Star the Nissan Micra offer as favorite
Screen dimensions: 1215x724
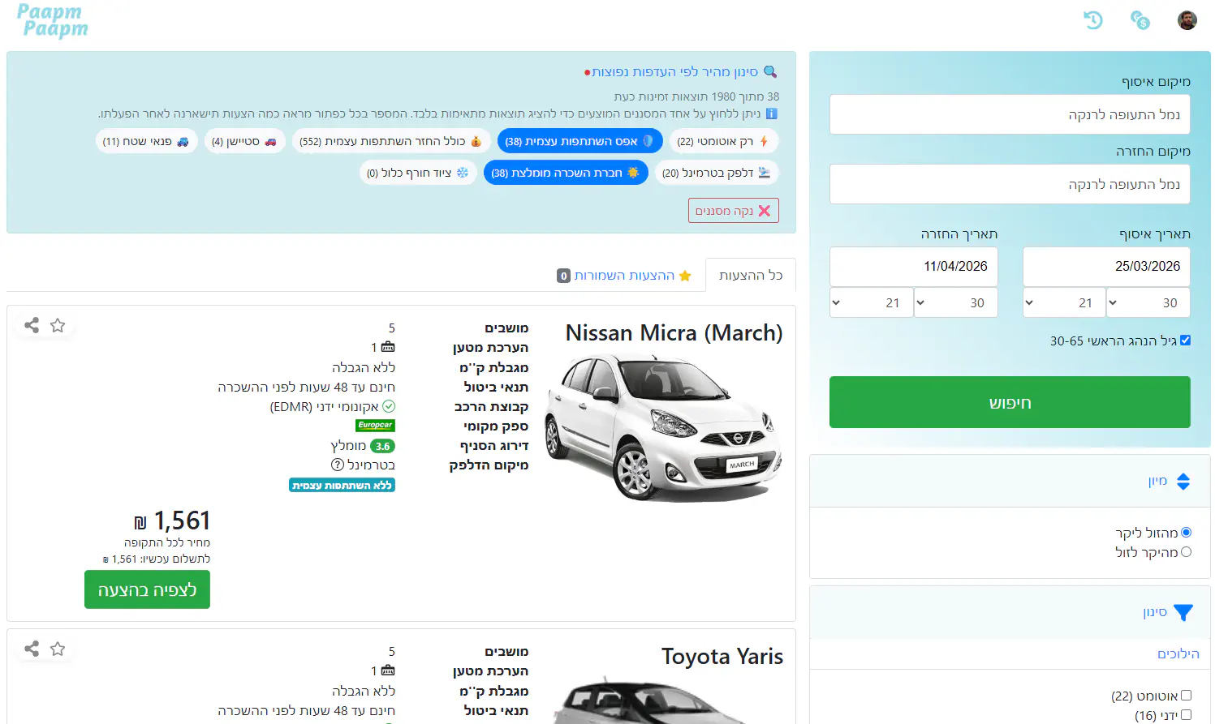coord(58,325)
